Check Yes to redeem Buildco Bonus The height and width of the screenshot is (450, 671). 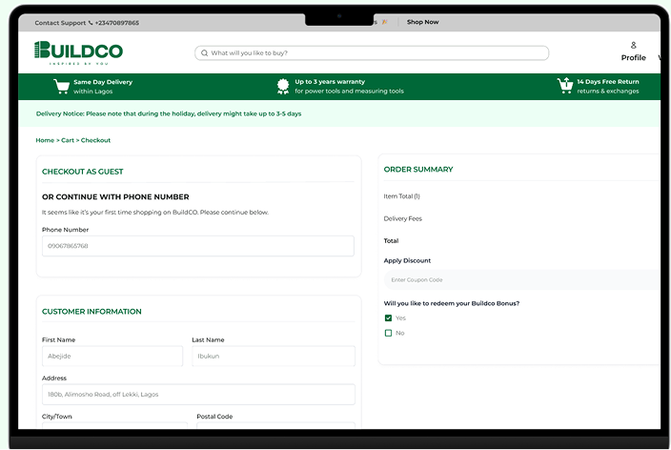[388, 317]
